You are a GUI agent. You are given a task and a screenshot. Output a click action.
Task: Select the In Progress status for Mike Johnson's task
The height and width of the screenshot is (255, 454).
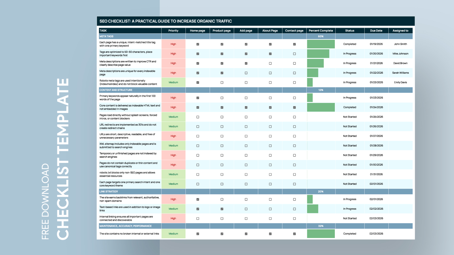point(350,54)
